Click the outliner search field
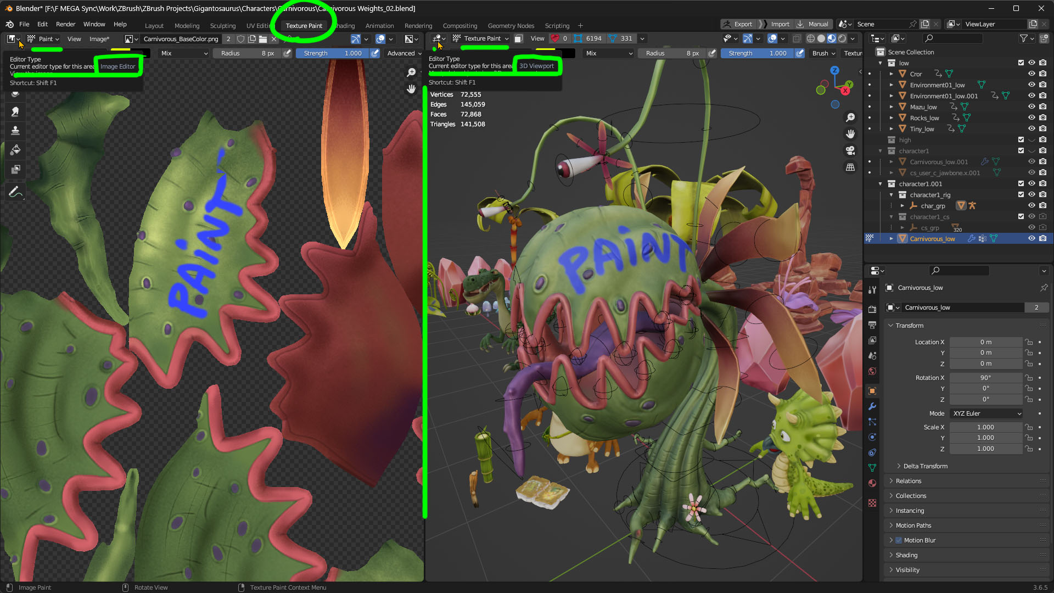Image resolution: width=1054 pixels, height=593 pixels. click(952, 38)
